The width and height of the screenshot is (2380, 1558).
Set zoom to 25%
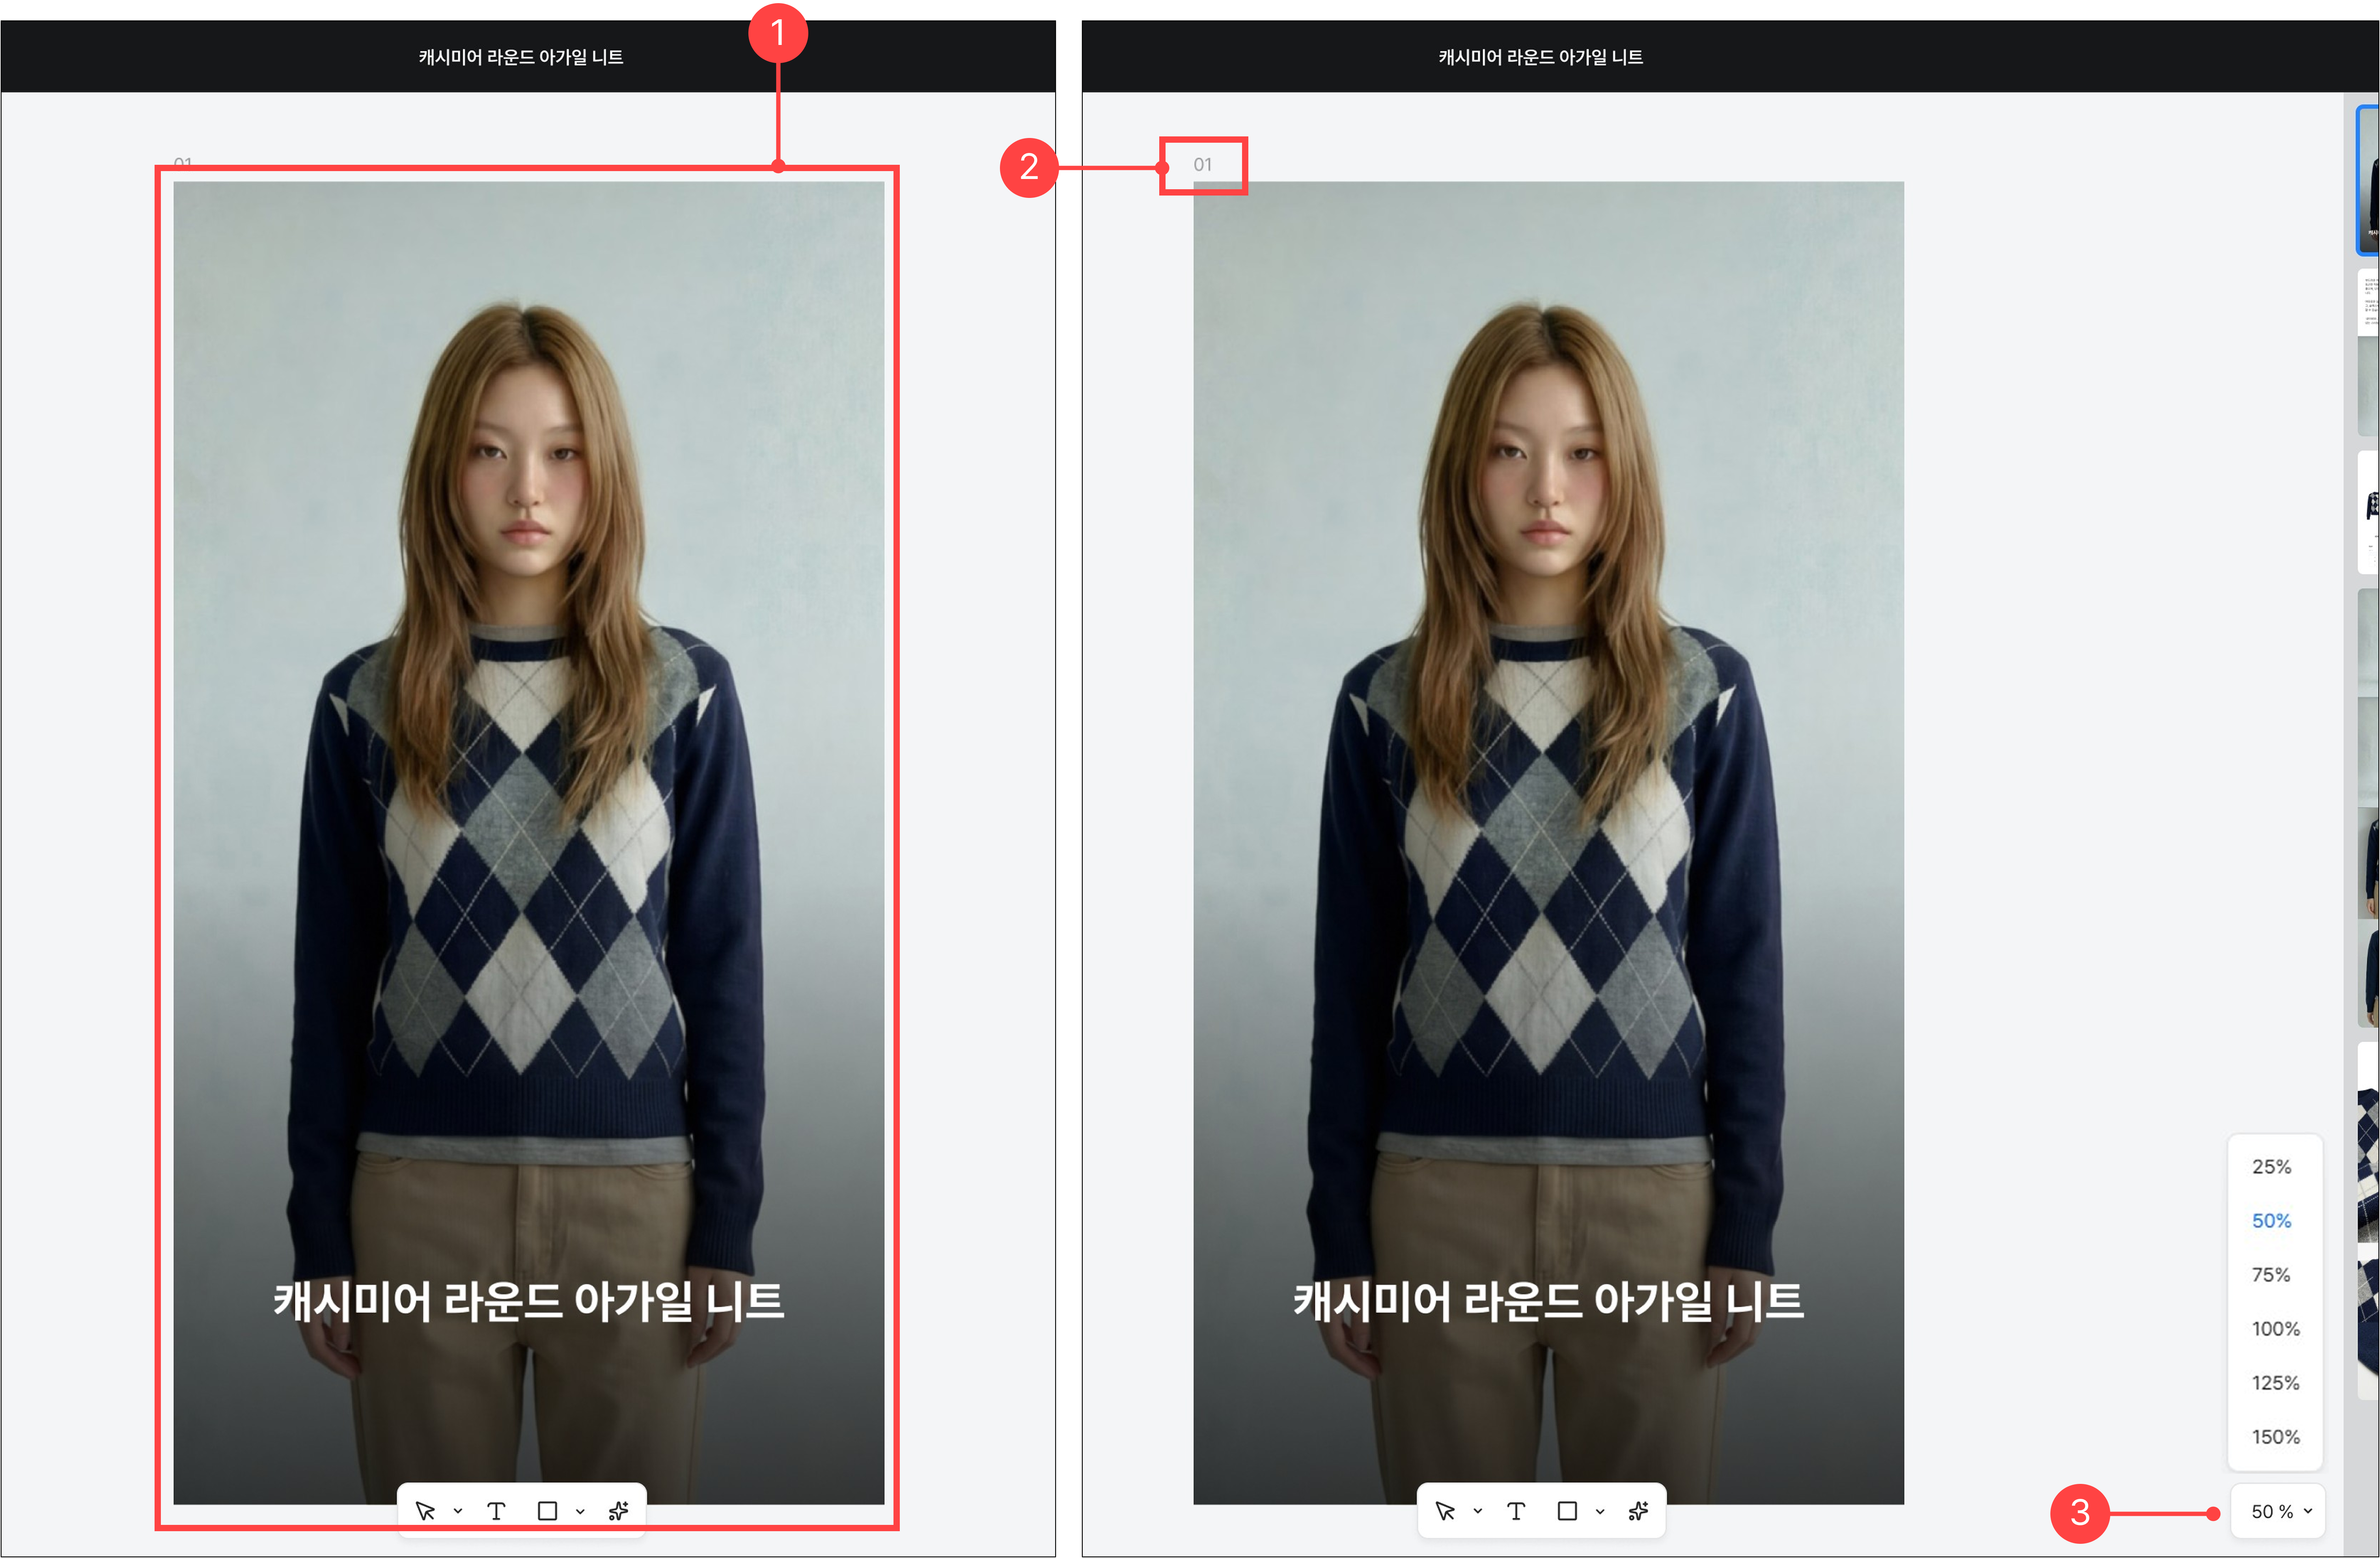coord(2272,1167)
